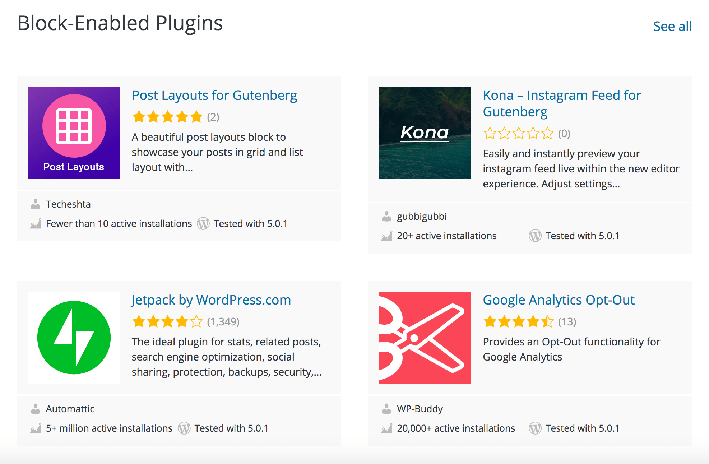Viewport: 709px width, 464px height.
Task: Click Block-Enabled Plugins section heading
Action: pyautogui.click(x=120, y=23)
